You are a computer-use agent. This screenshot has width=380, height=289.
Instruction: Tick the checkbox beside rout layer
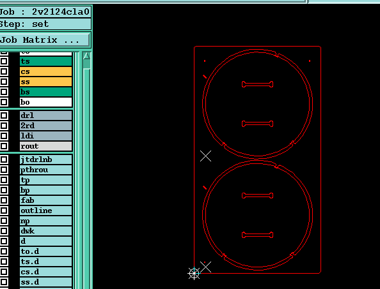(4, 146)
